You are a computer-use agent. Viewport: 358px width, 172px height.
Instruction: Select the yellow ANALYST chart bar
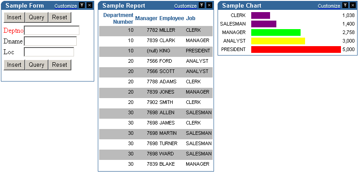tap(278, 41)
